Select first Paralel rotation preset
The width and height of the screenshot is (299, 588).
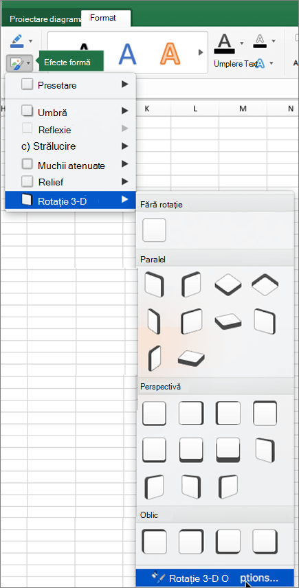(x=154, y=284)
